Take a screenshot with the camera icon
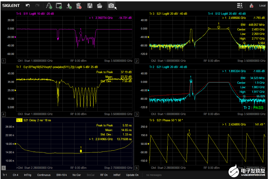Screen dimensions: 268x179 pos(111,6)
